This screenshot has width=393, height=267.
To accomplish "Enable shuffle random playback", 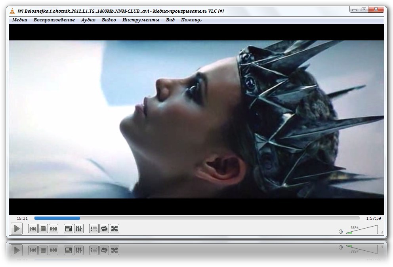I will [114, 229].
